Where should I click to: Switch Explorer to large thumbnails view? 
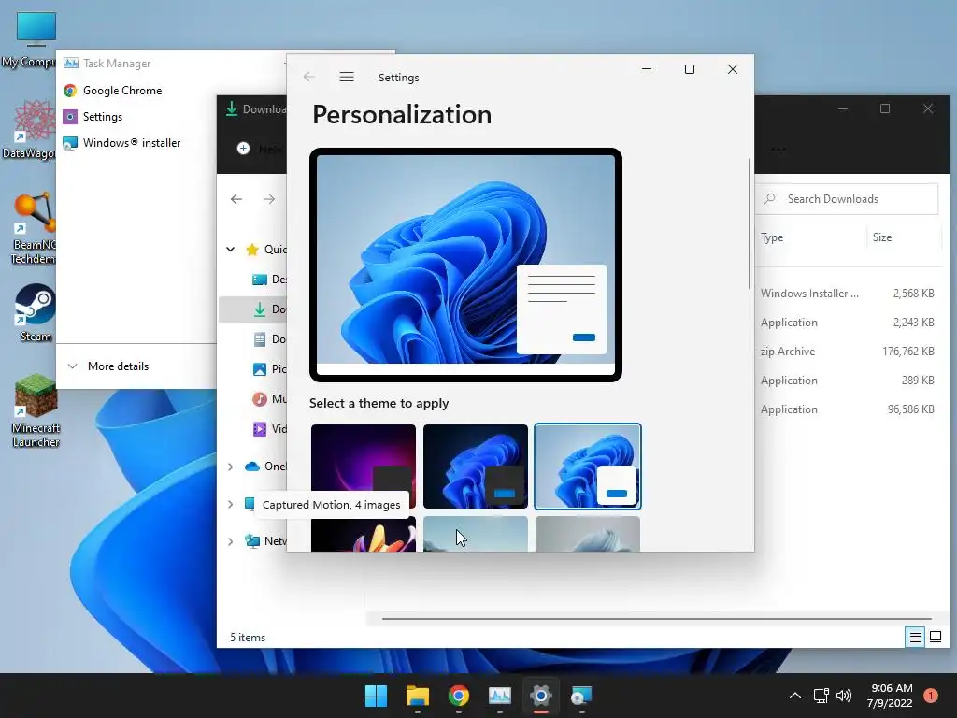[935, 638]
